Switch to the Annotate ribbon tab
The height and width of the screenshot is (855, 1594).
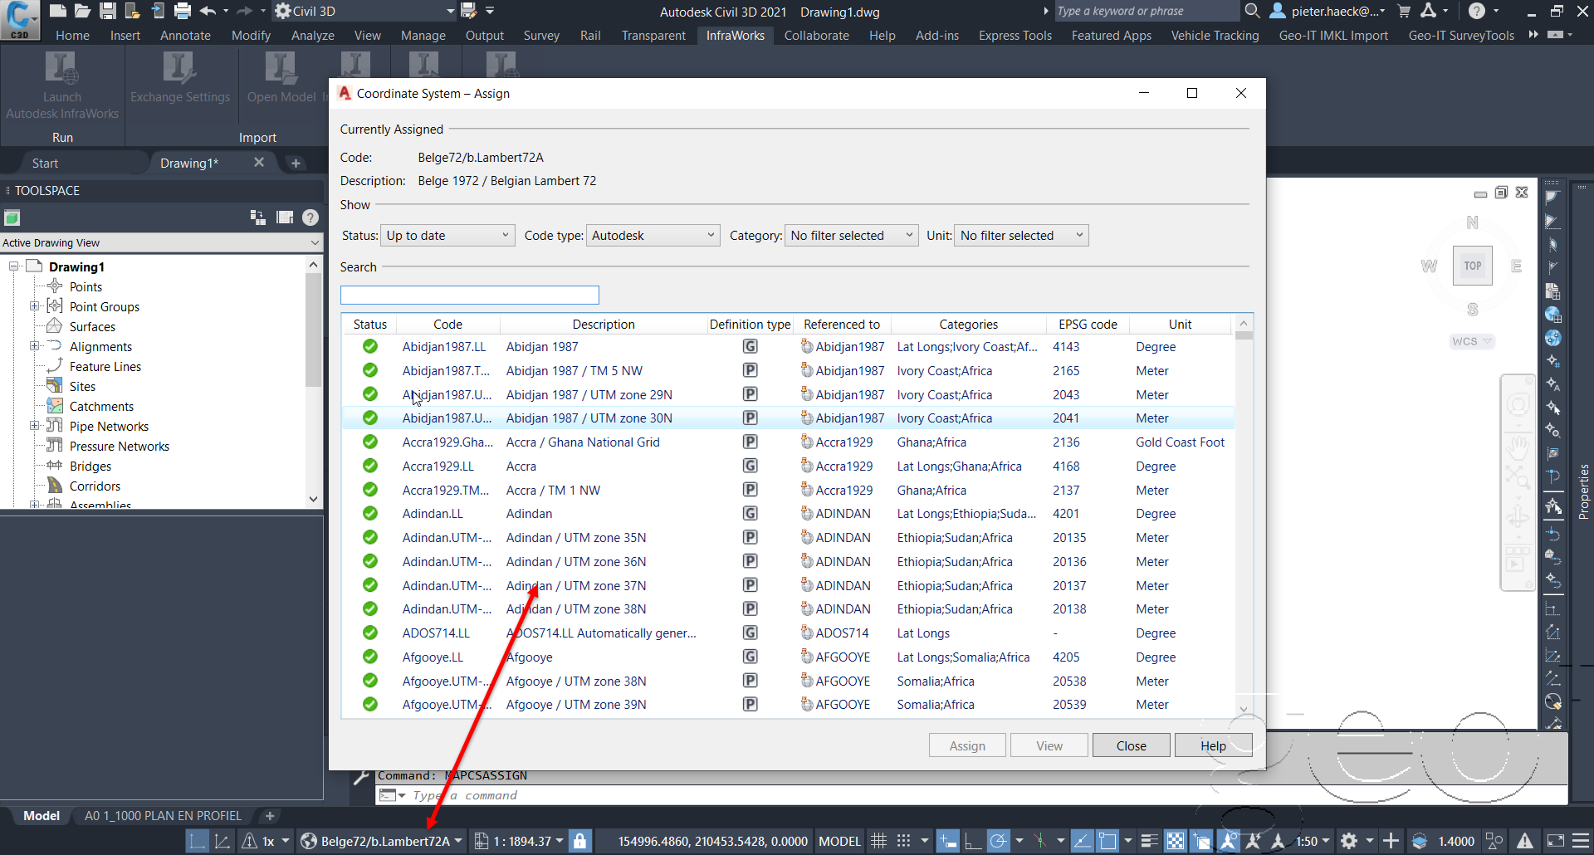pos(185,36)
